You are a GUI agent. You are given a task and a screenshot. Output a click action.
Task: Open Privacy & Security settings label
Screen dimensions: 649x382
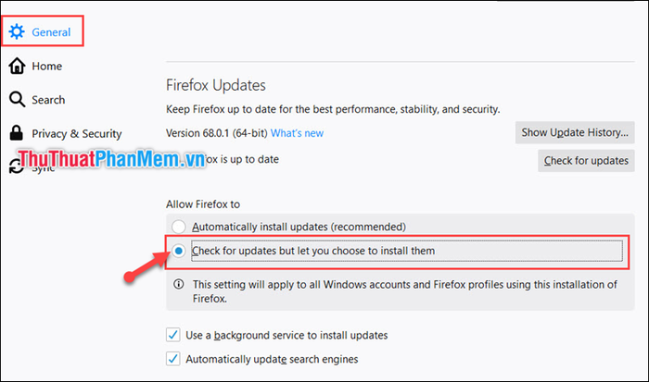point(77,134)
